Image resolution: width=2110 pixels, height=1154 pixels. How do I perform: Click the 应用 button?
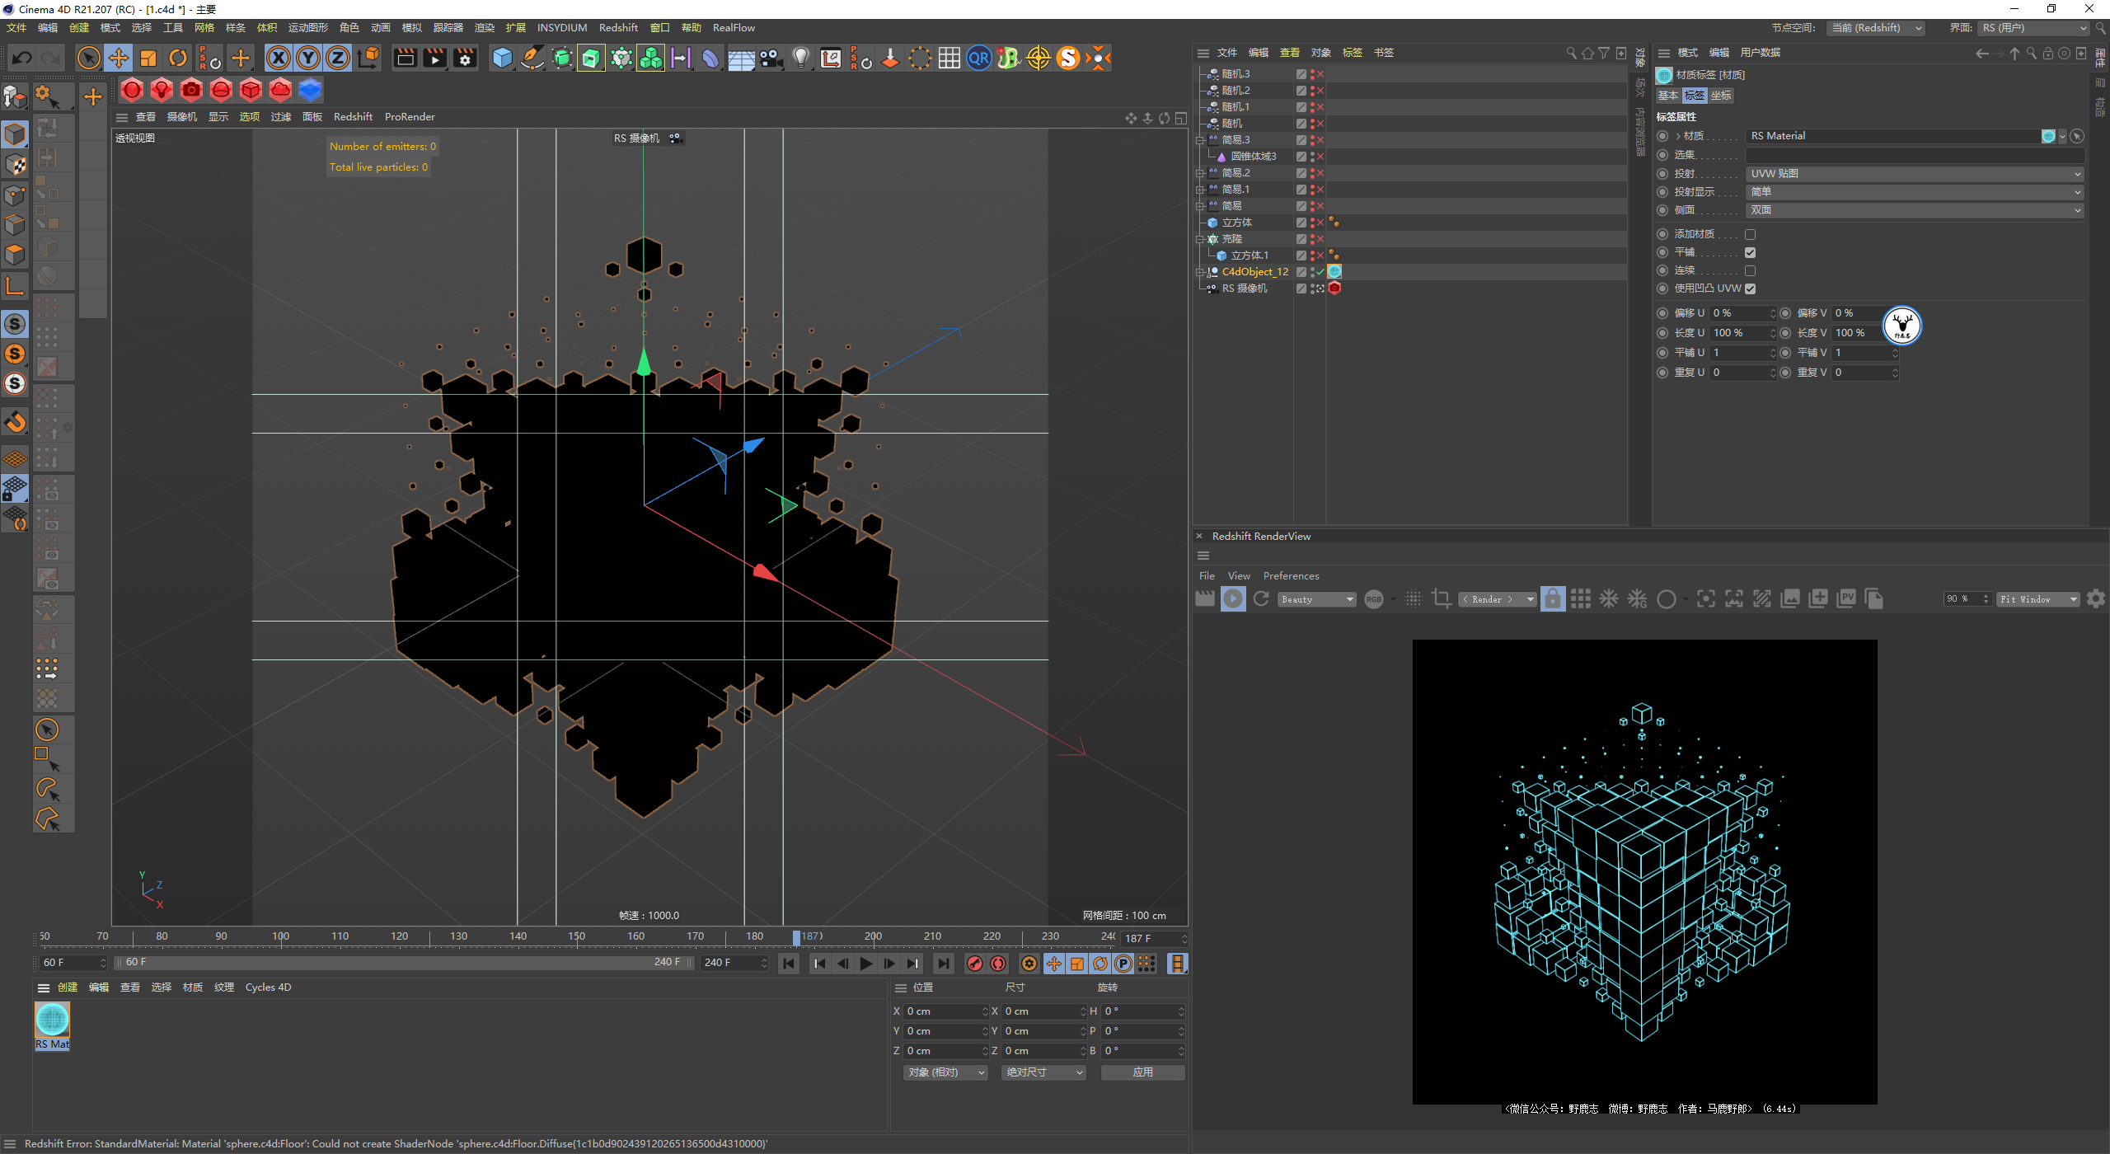tap(1142, 1072)
